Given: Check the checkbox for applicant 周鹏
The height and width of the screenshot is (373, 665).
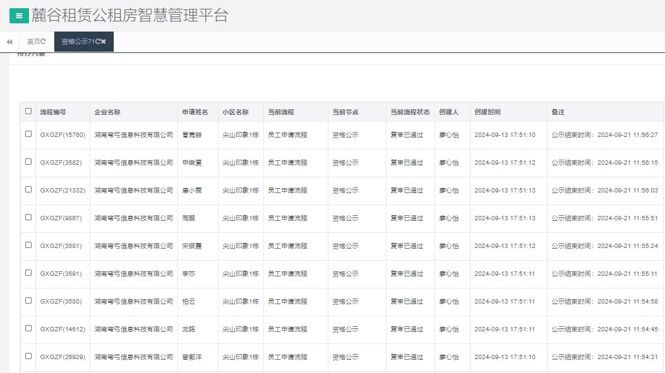Looking at the screenshot, I should pos(28,218).
